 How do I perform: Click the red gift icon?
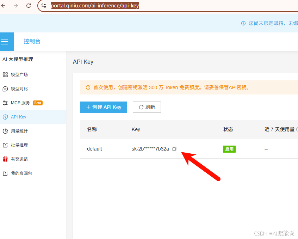(5, 159)
